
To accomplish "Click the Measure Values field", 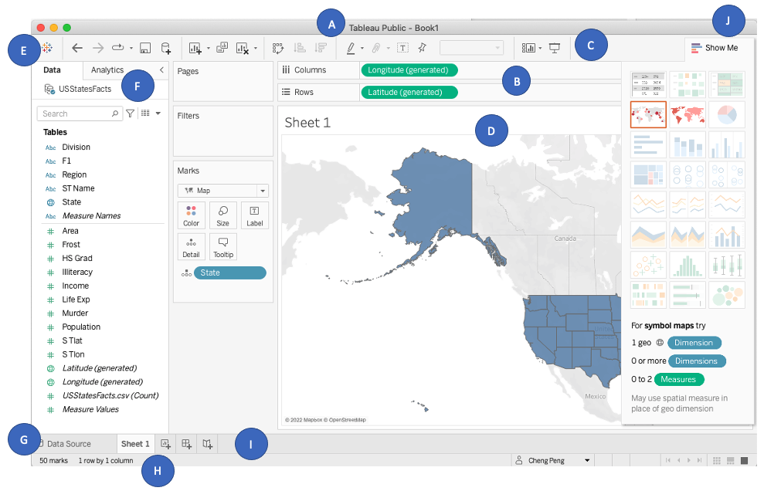I will 90,409.
